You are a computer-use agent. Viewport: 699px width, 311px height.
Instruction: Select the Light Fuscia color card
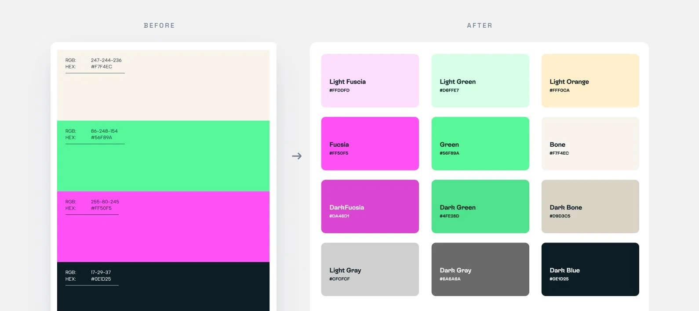370,81
